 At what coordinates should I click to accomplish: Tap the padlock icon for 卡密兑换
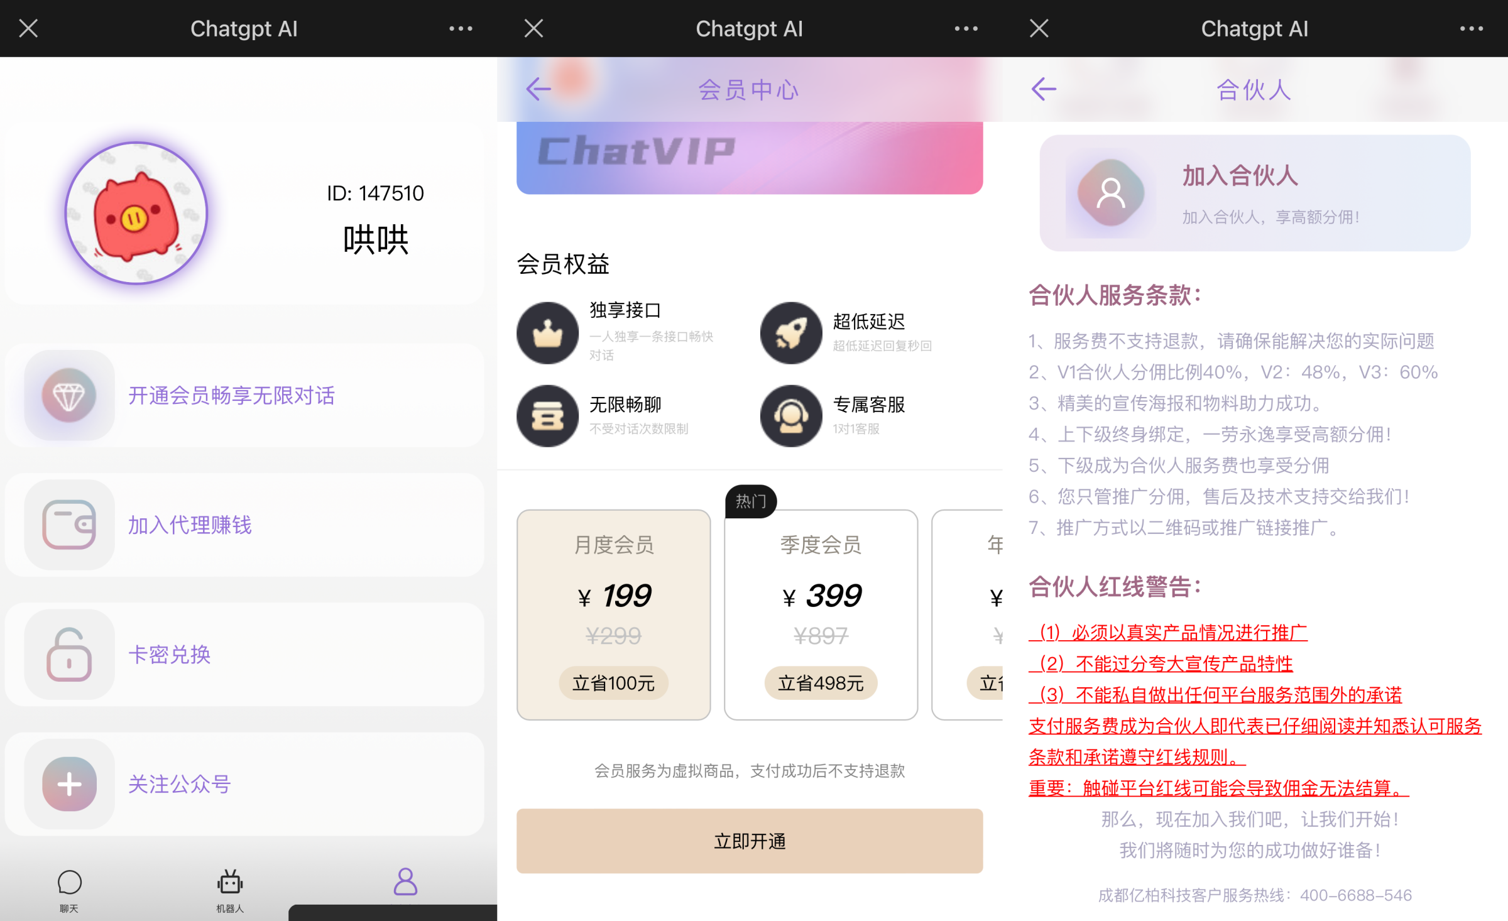(69, 654)
